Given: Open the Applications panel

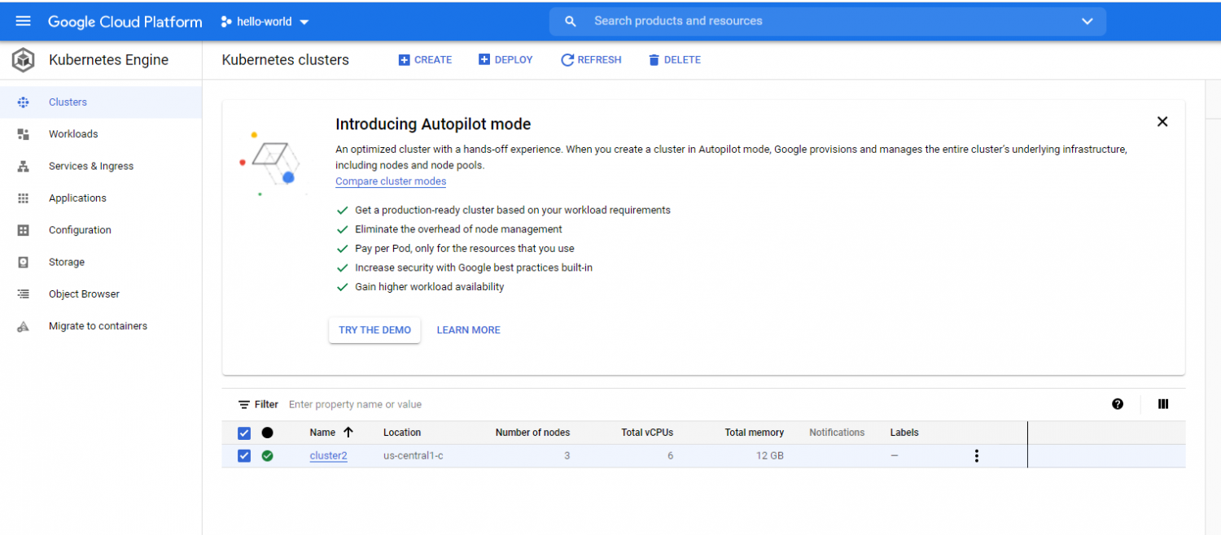Looking at the screenshot, I should click(77, 198).
